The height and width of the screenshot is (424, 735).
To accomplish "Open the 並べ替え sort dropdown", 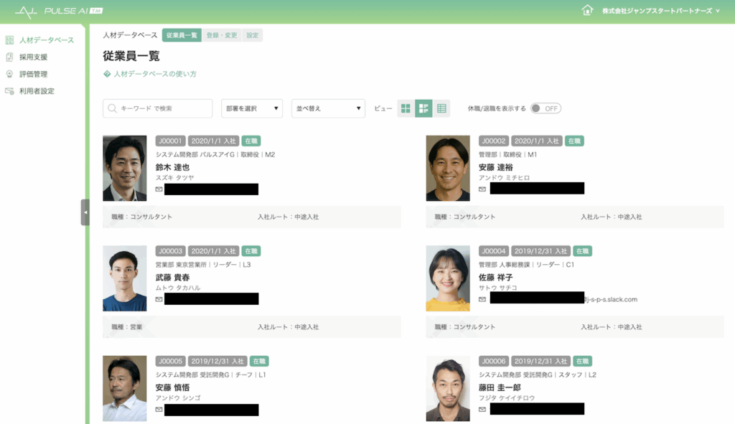I will (x=328, y=108).
